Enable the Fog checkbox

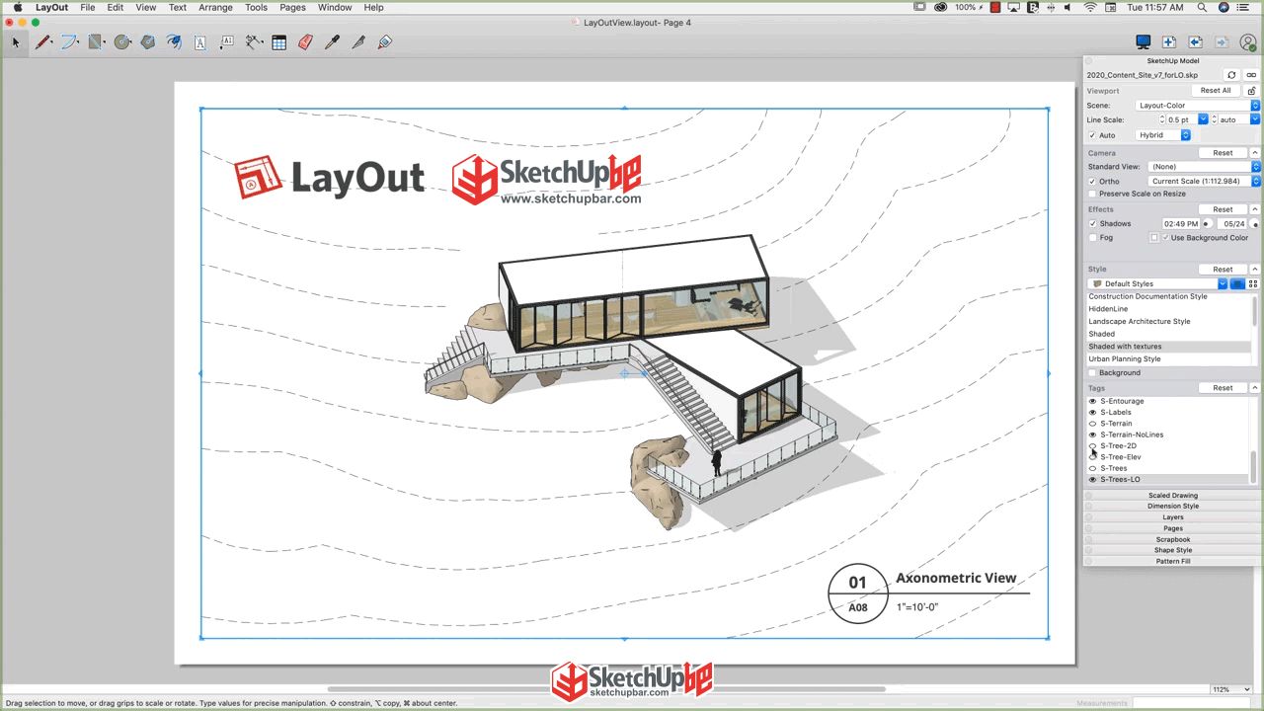click(x=1092, y=238)
